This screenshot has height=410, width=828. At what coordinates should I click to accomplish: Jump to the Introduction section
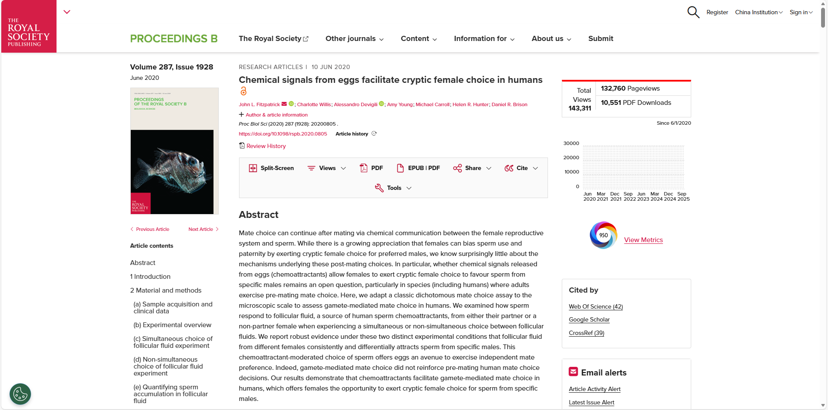coord(150,277)
